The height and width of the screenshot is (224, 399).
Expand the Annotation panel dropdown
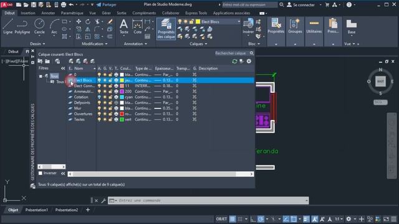pos(135,44)
